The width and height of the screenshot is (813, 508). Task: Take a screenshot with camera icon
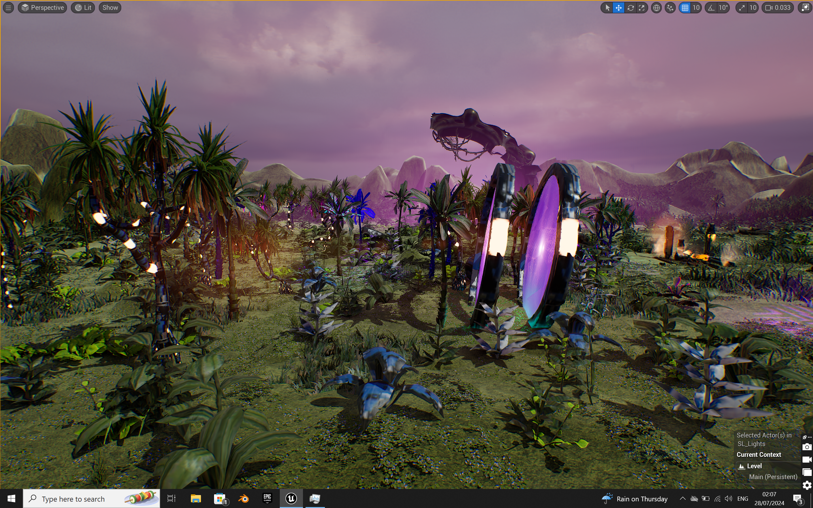pos(807,447)
